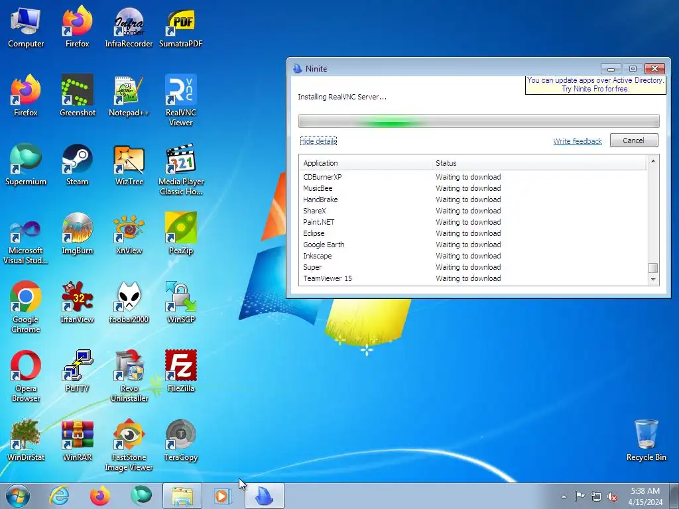Select the FastStone Image Viewer shortcut
Image resolution: width=679 pixels, height=509 pixels.
coord(129,445)
